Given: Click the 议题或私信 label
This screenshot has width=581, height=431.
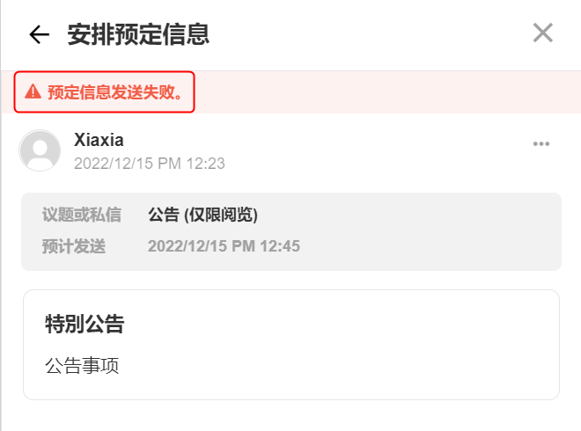Looking at the screenshot, I should [82, 215].
